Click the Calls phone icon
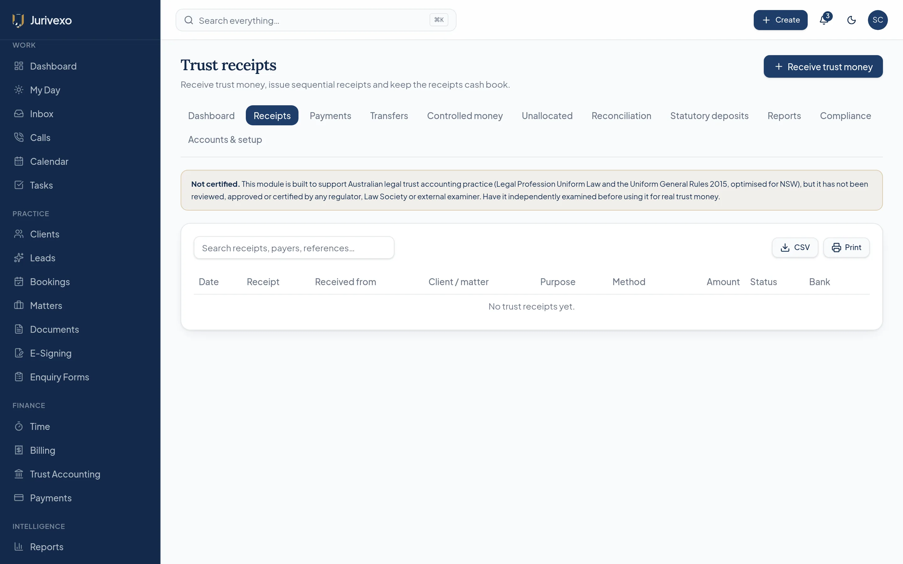 19,138
